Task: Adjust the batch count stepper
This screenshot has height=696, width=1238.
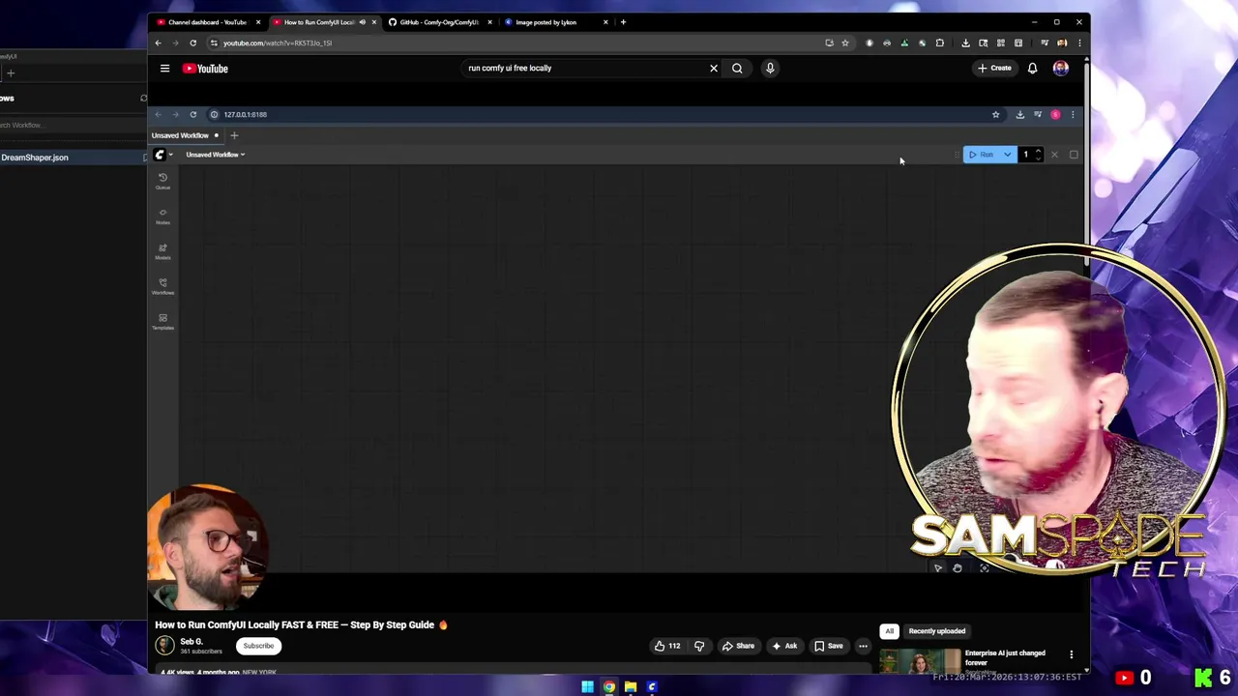Action: click(1038, 155)
